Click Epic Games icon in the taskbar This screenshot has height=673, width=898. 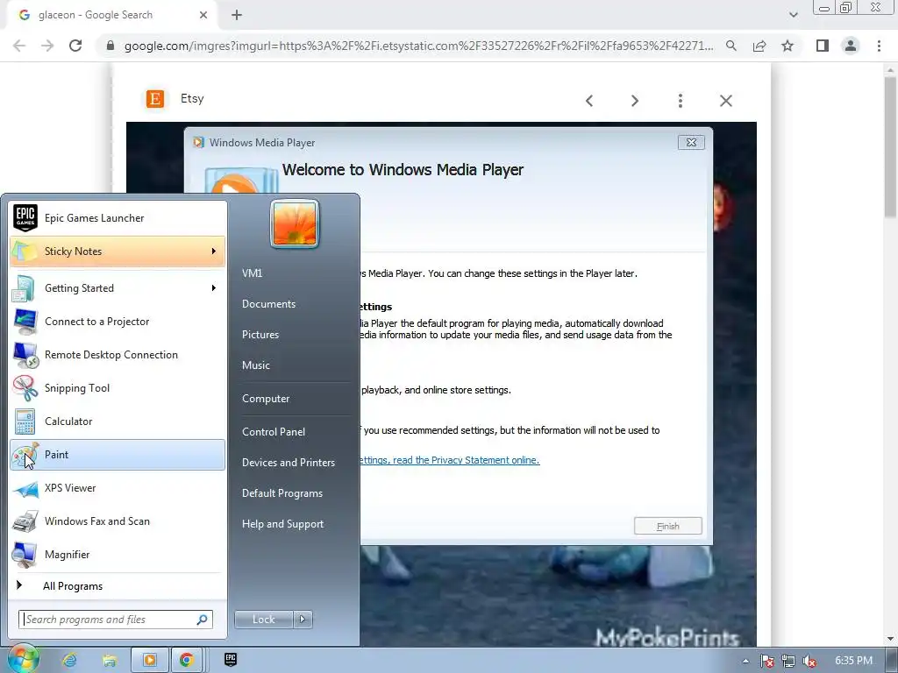(x=231, y=659)
